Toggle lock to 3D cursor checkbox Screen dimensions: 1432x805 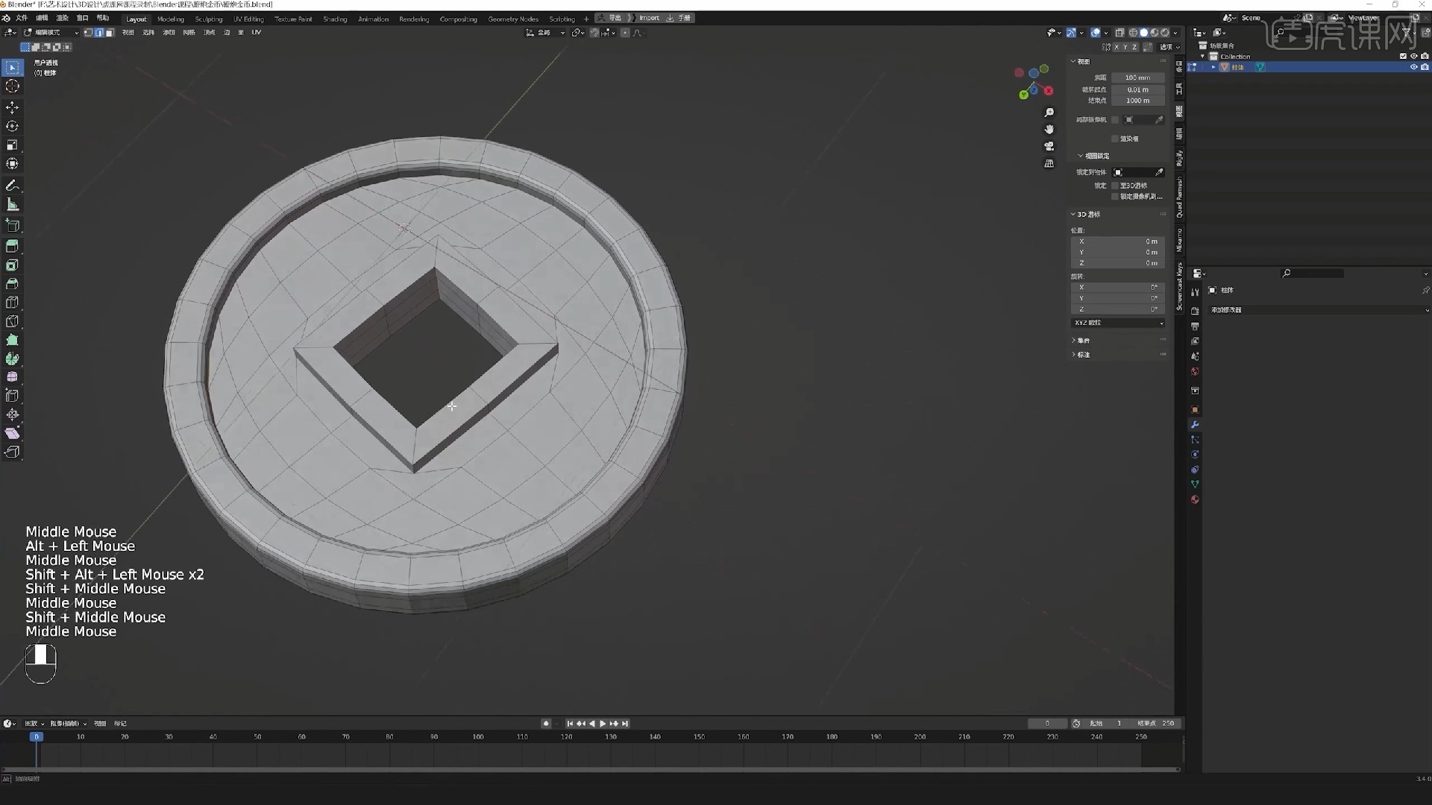pyautogui.click(x=1115, y=186)
